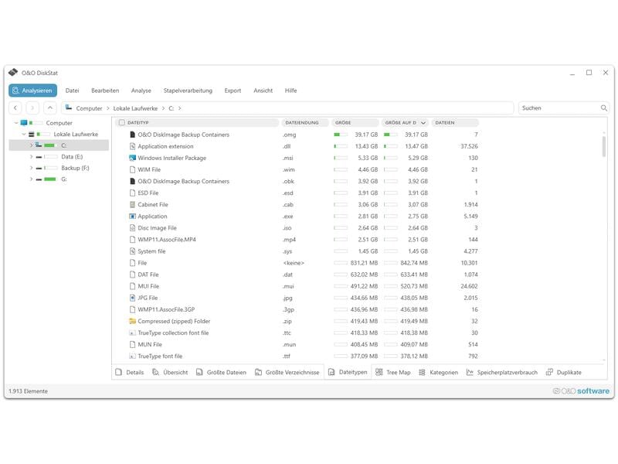Image resolution: width=618 pixels, height=464 pixels.
Task: Select G: drive in the tree
Action: (x=64, y=179)
